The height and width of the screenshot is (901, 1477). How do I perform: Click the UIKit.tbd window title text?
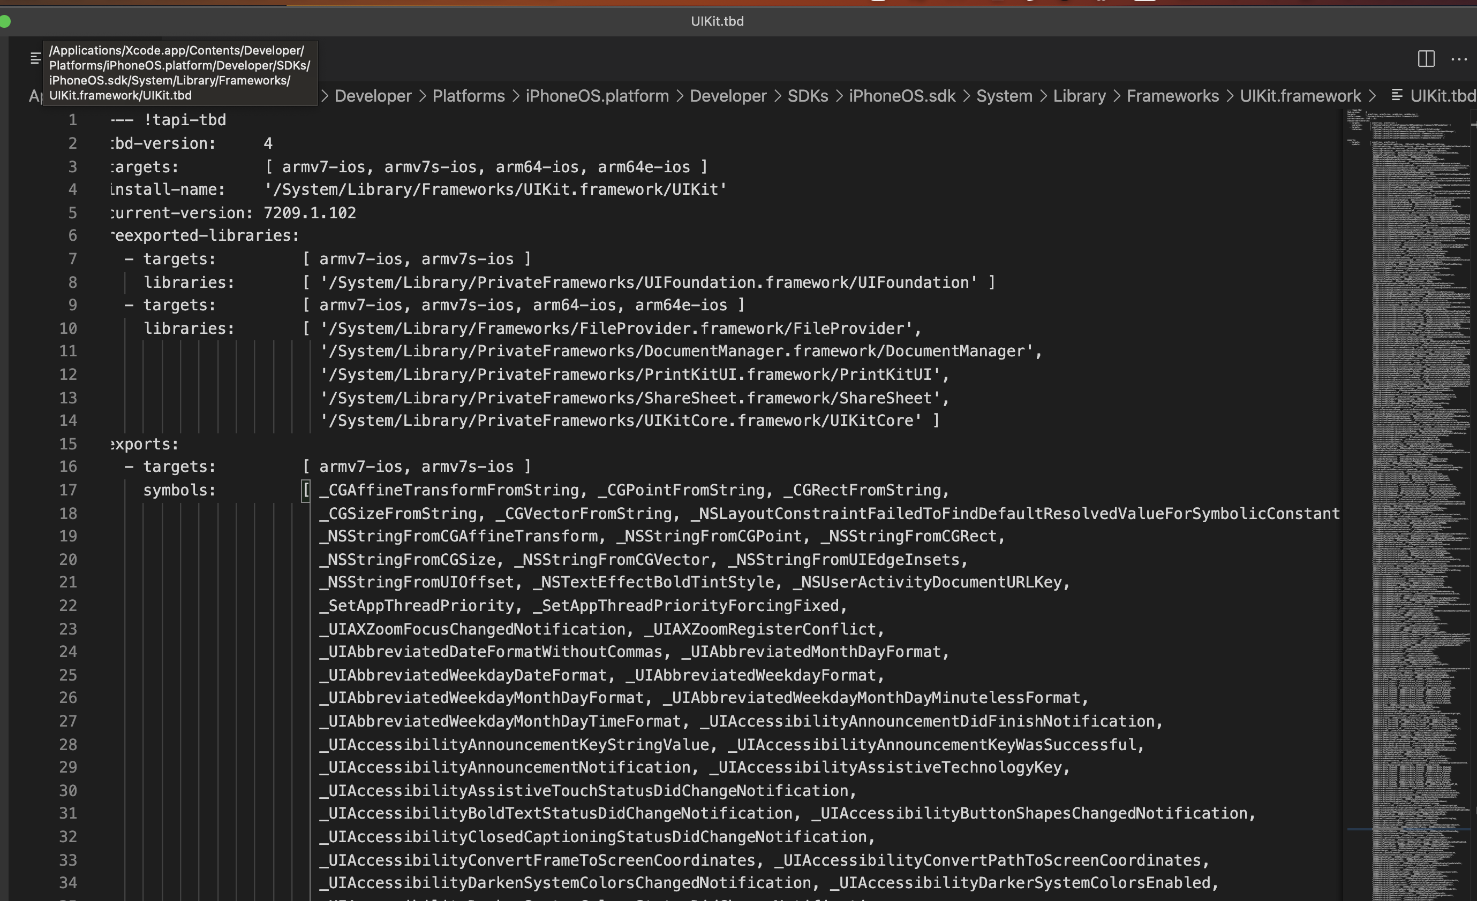(717, 21)
